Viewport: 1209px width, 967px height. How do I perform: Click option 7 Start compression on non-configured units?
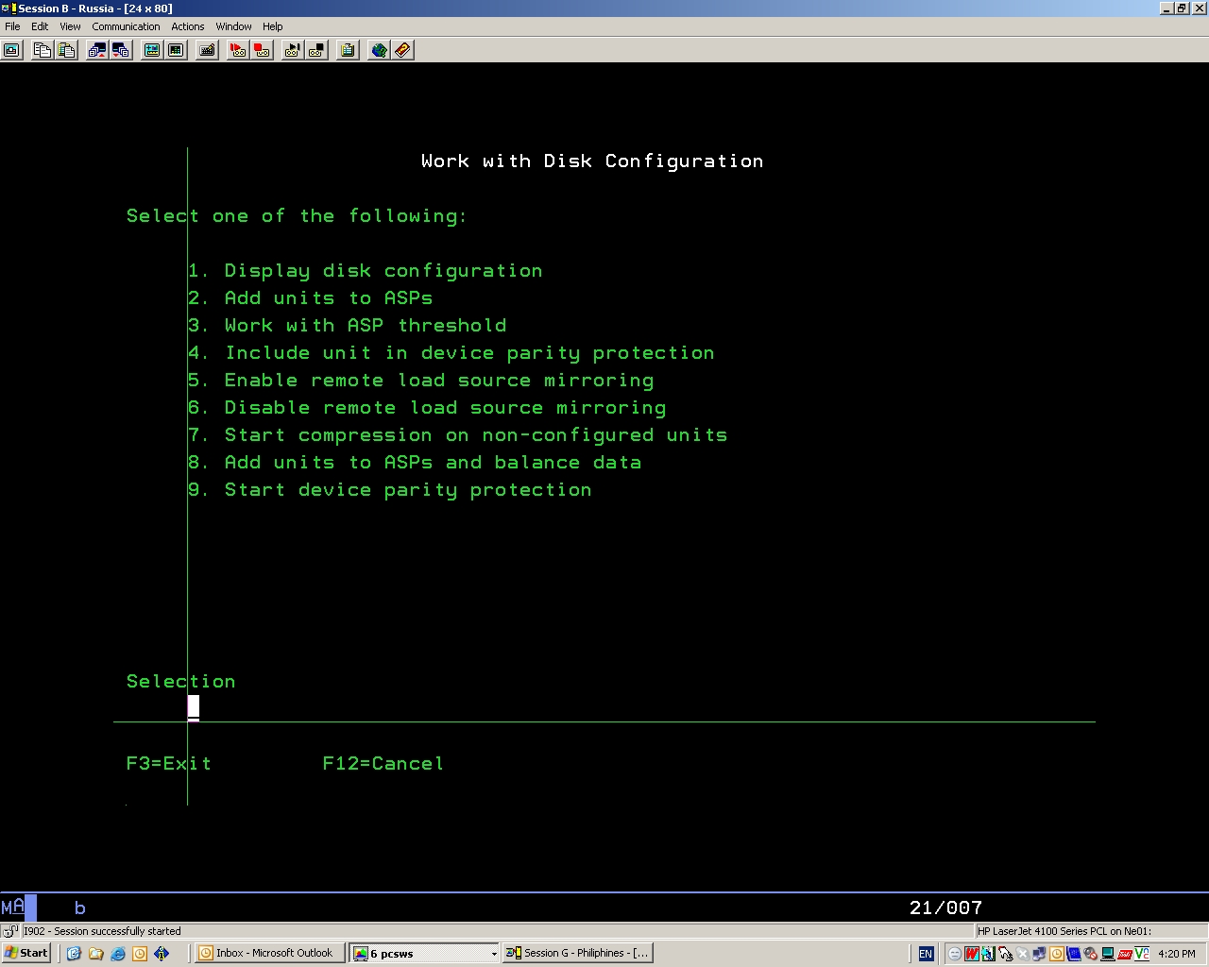pyautogui.click(x=458, y=435)
